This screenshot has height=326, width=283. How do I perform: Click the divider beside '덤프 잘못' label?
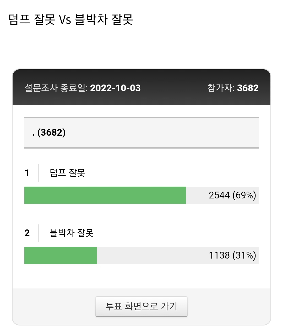point(39,173)
